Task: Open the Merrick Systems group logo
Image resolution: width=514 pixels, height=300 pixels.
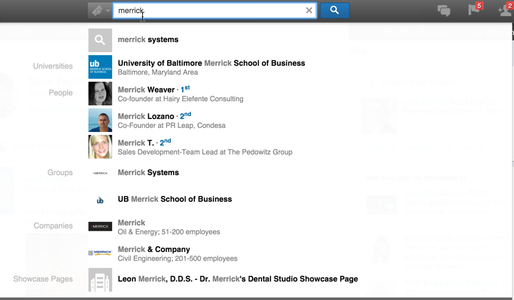Action: pos(100,173)
